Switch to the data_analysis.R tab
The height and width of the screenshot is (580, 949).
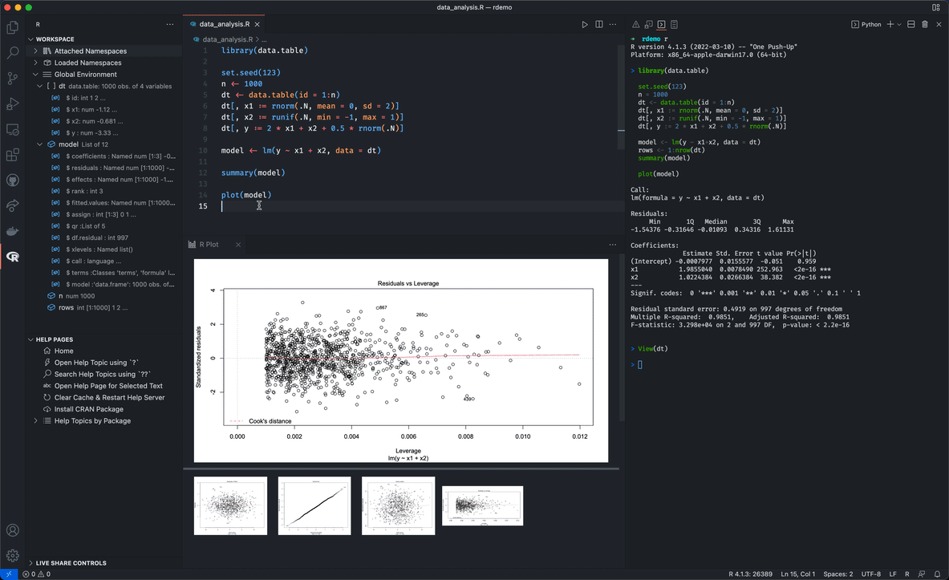tap(225, 24)
